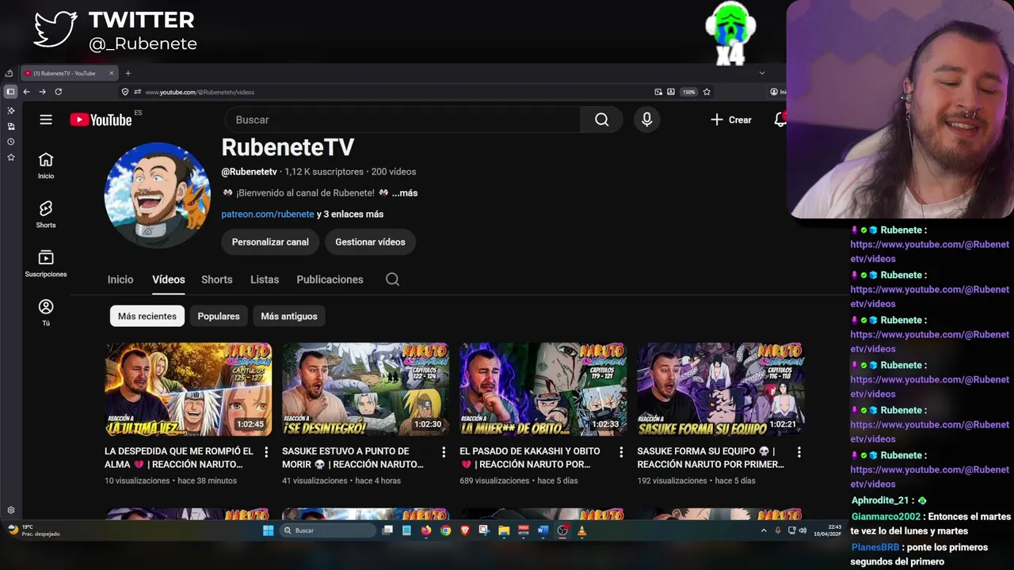The width and height of the screenshot is (1014, 570).
Task: Click the 150% zoom level indicator
Action: pyautogui.click(x=689, y=92)
